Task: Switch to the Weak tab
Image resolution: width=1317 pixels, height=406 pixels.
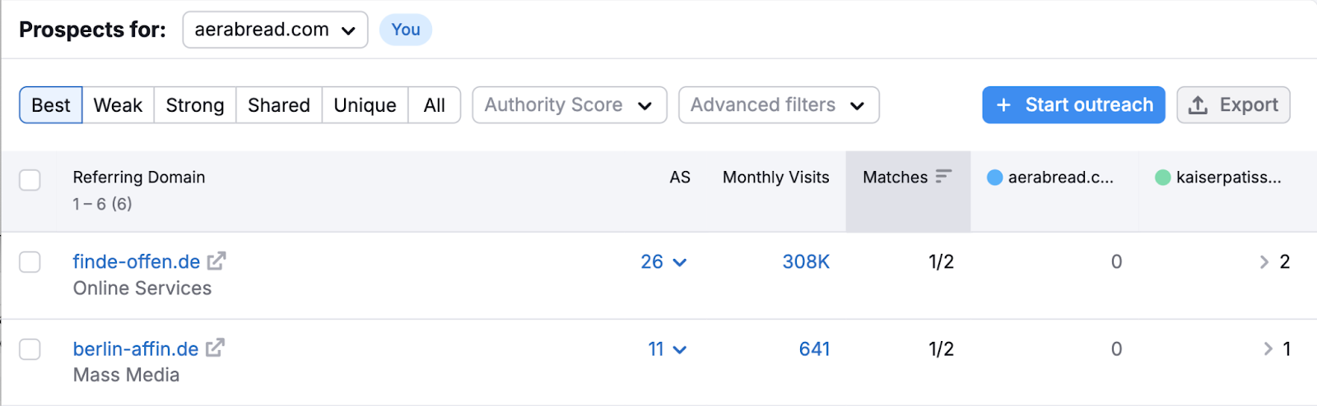Action: click(118, 105)
